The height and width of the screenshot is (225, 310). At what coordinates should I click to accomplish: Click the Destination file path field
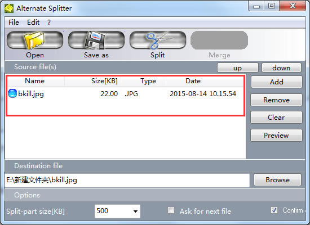pos(127,180)
